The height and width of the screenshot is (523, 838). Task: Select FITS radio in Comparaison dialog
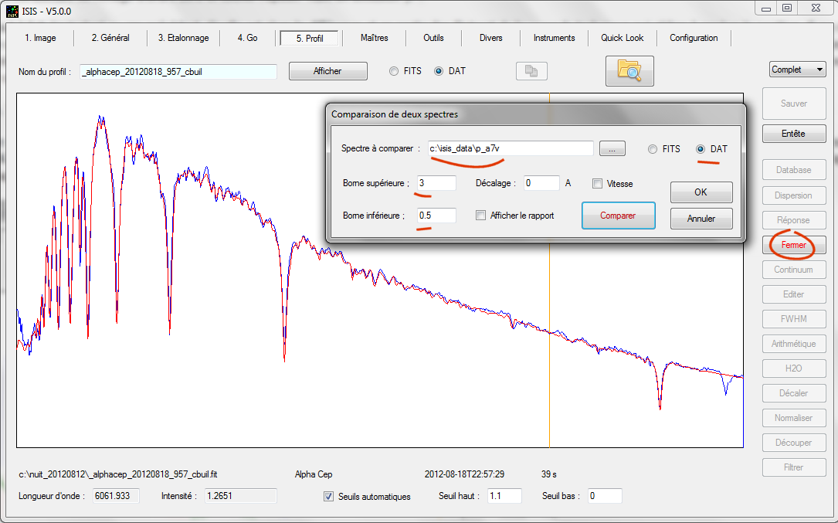(653, 149)
